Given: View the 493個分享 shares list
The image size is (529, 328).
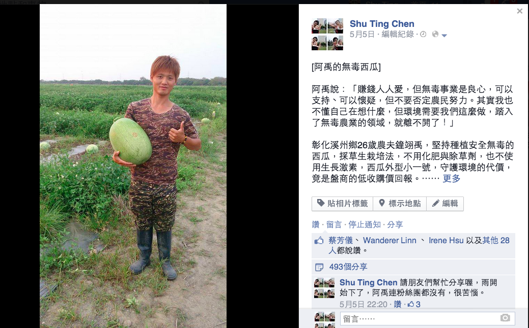Looking at the screenshot, I should click(x=348, y=267).
